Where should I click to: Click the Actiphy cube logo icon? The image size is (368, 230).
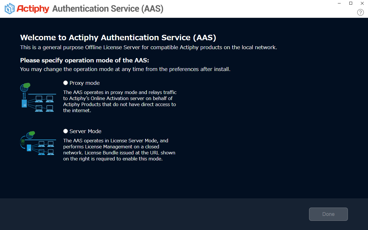point(9,9)
